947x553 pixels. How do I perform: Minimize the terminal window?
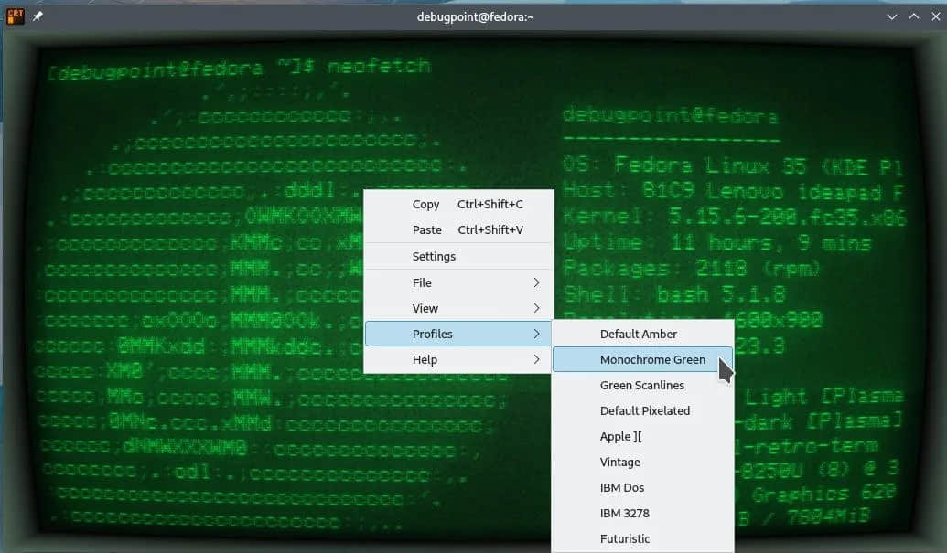pos(893,16)
